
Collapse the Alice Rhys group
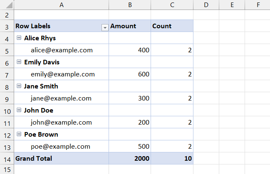(x=19, y=38)
